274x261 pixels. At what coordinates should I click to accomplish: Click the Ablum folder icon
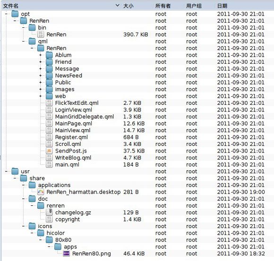click(x=49, y=55)
